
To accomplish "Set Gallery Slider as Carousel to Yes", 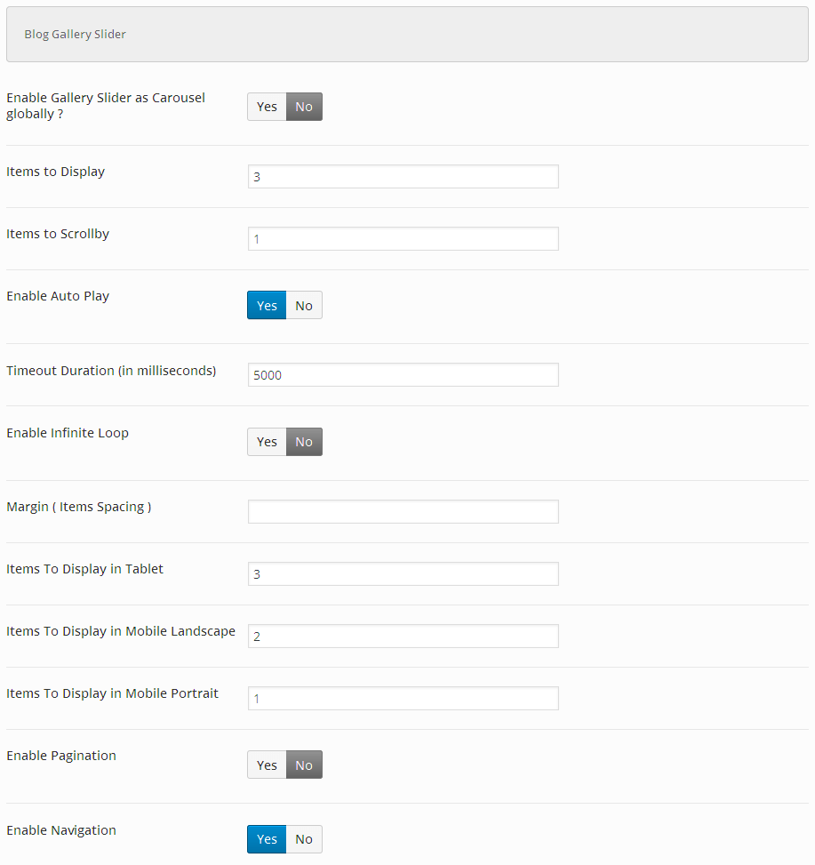I will click(267, 107).
